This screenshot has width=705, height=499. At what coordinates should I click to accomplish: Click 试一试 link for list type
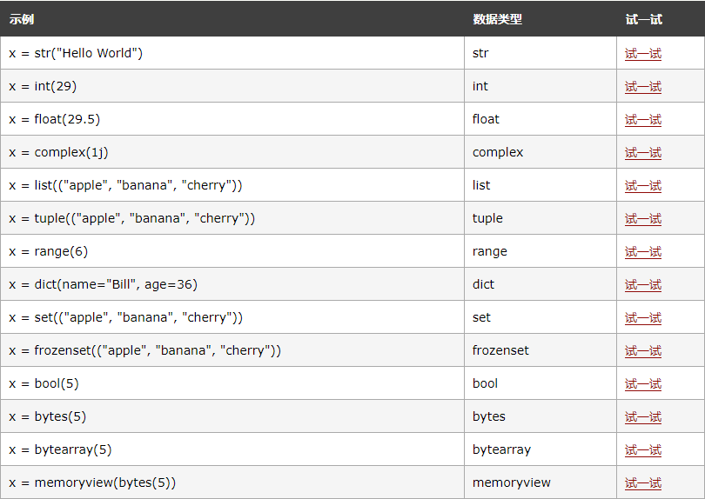coord(643,186)
